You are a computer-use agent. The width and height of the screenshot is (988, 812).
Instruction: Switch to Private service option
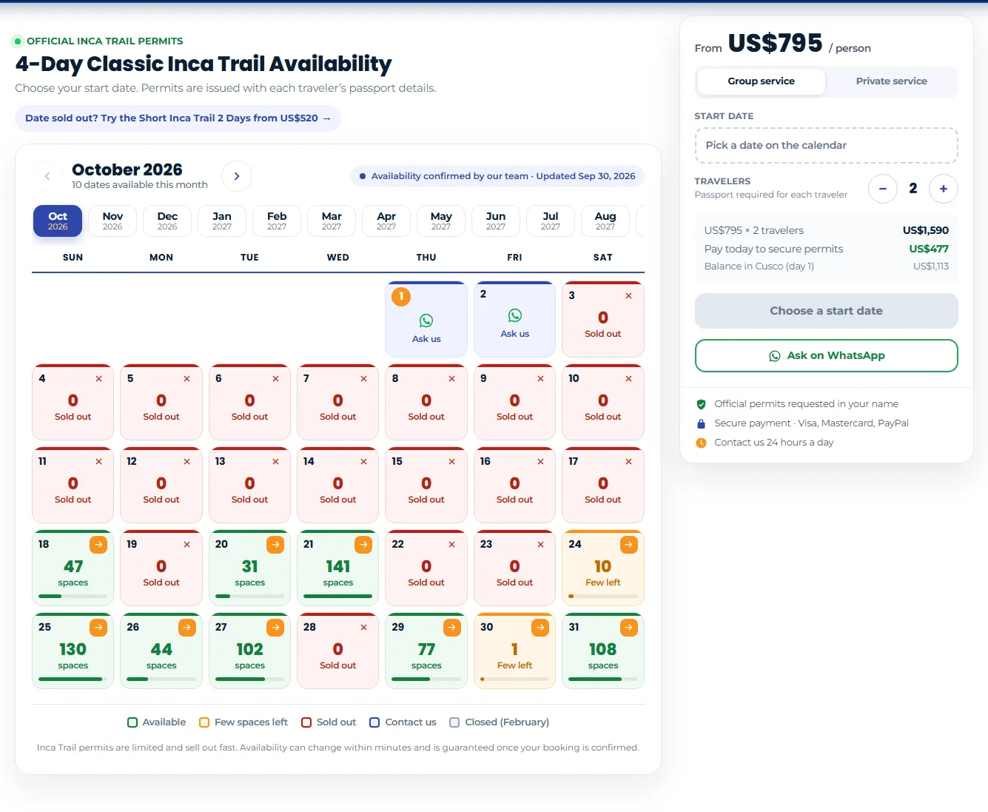(891, 81)
